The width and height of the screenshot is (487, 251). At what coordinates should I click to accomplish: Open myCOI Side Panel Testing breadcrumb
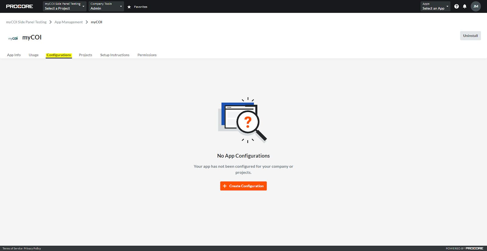click(26, 22)
